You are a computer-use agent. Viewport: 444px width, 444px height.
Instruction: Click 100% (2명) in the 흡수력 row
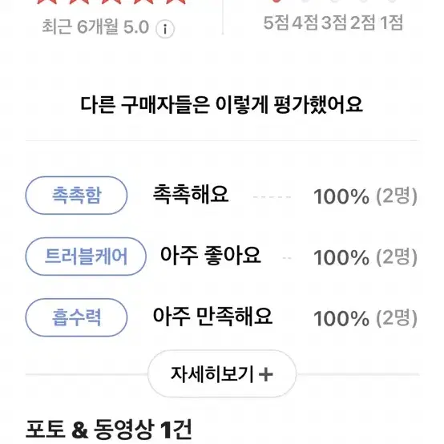[365, 318]
